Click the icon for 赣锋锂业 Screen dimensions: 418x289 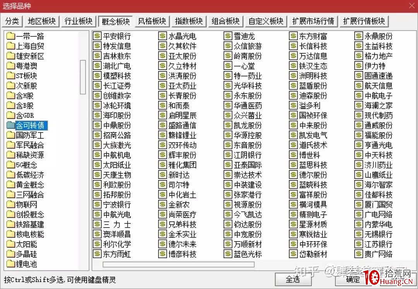[162, 135]
